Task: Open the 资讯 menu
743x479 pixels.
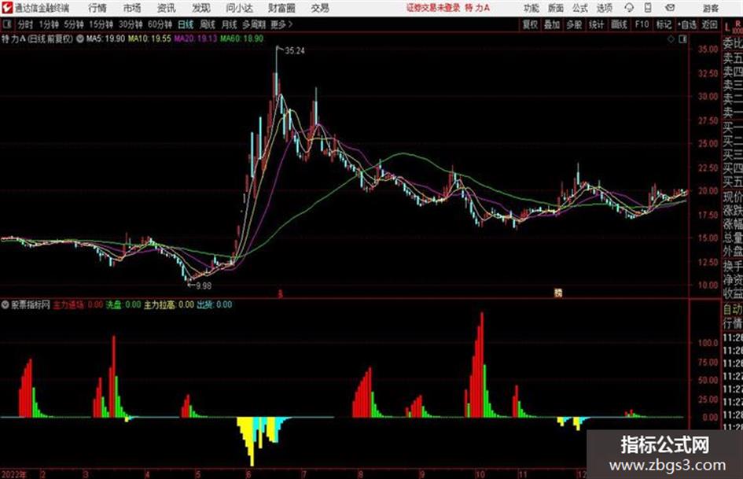Action: pyautogui.click(x=167, y=8)
